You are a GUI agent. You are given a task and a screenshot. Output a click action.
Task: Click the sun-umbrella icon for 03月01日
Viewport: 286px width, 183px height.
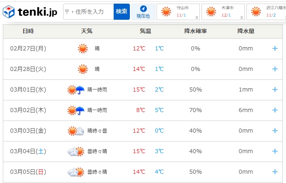[x=76, y=89]
